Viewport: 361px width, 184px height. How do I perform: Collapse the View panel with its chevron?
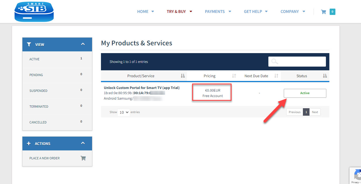click(83, 44)
